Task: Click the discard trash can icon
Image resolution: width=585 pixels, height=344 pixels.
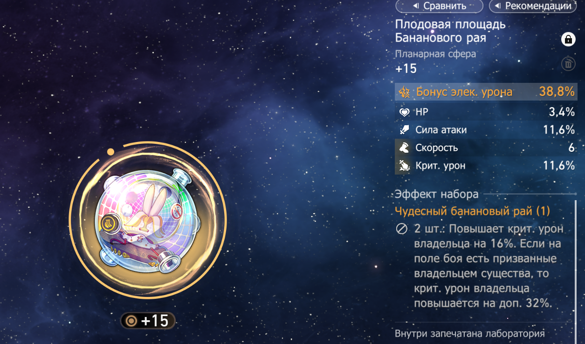Action: pyautogui.click(x=568, y=64)
